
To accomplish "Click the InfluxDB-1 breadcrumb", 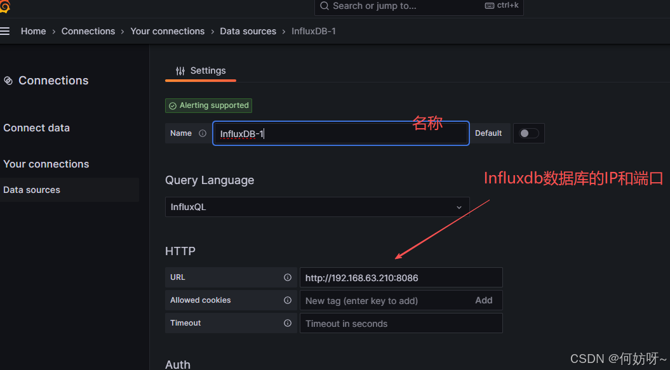I will point(314,31).
